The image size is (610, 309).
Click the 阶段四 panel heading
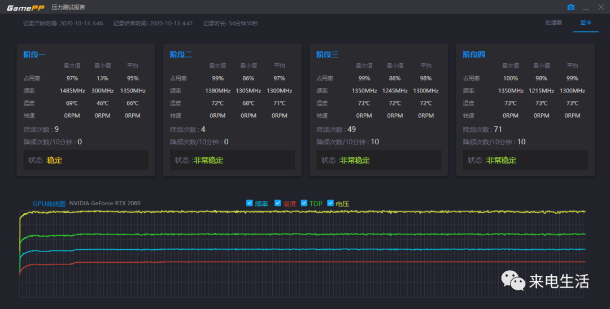click(474, 55)
